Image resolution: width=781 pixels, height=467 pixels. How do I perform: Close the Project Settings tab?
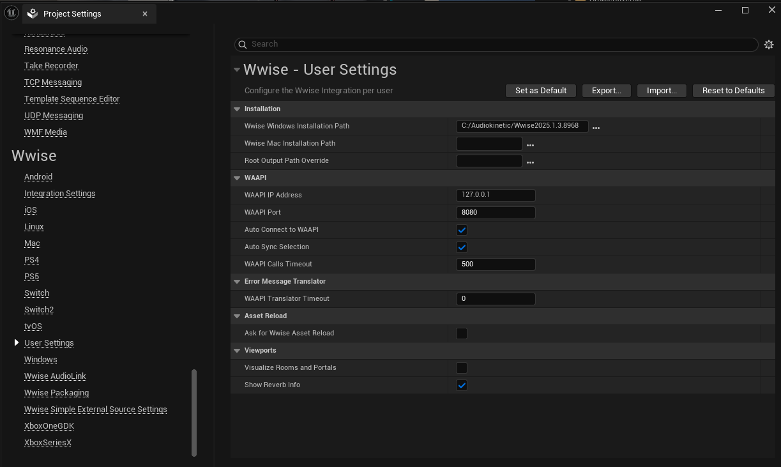[x=145, y=13]
